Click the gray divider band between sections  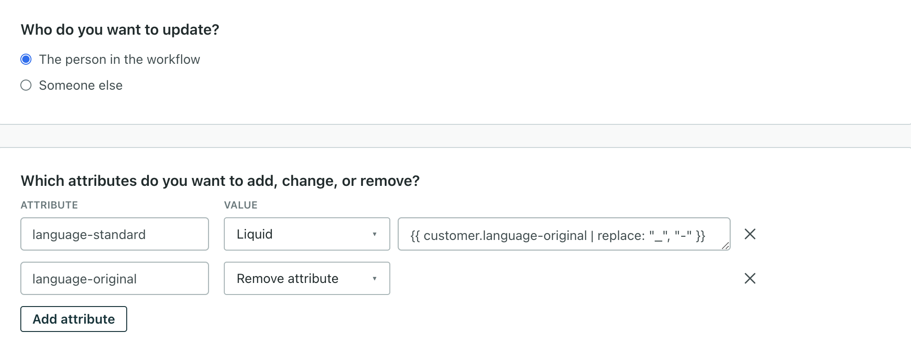(455, 136)
